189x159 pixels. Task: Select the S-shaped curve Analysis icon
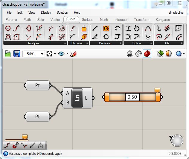pyautogui.click(x=16, y=28)
